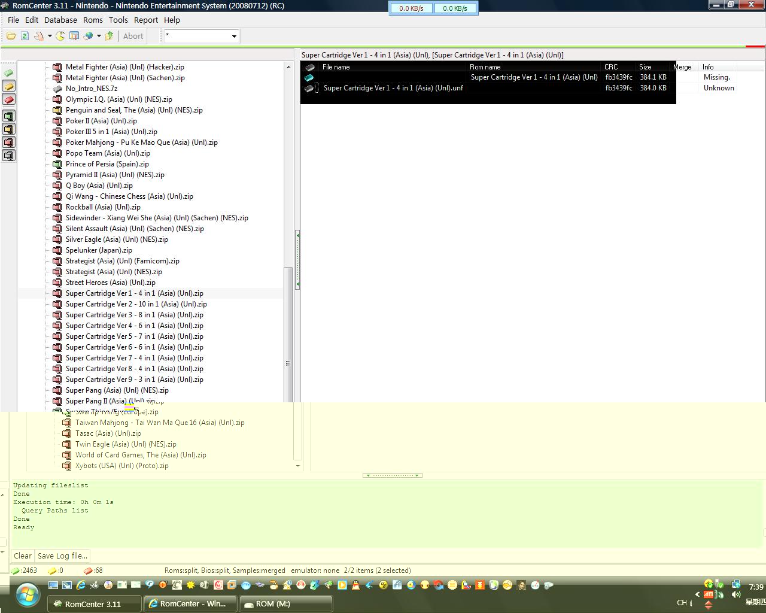Click the tree scrollbar down arrow
766x613 pixels.
pos(298,466)
